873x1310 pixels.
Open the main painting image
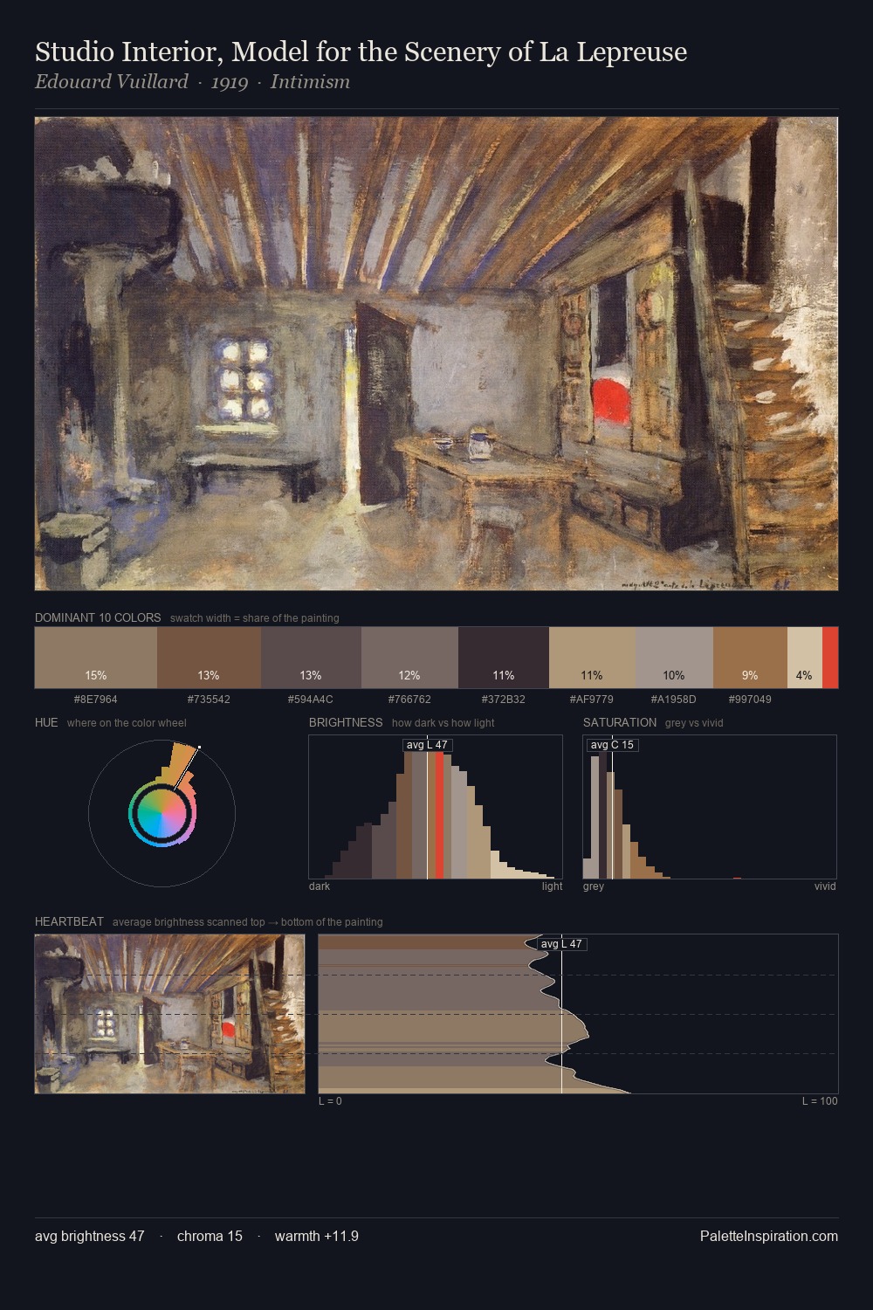(x=436, y=354)
